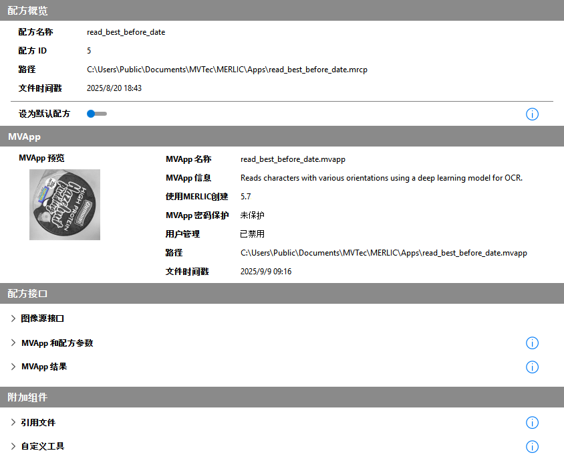Click the 配方接口 section header

click(x=28, y=294)
